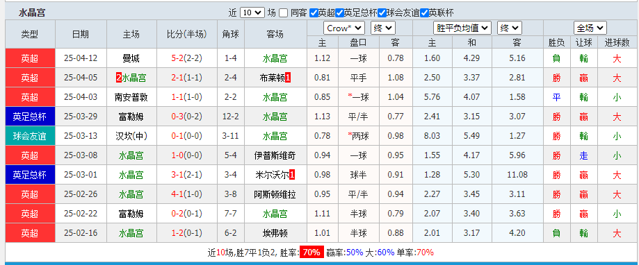Click the 12-2 corner count cell
639x265 pixels.
[231, 117]
